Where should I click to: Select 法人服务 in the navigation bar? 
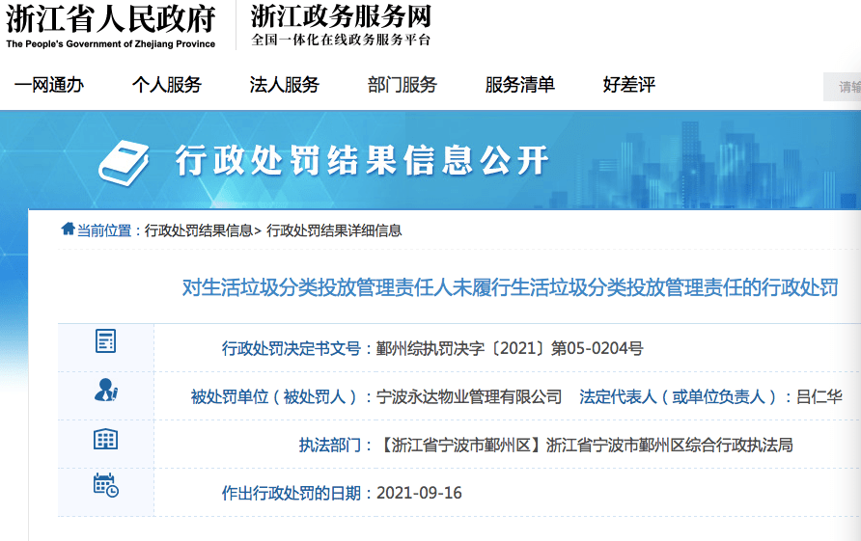point(285,85)
